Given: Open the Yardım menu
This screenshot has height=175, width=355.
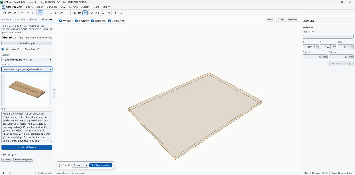Looking at the screenshot, I should pyautogui.click(x=106, y=7).
